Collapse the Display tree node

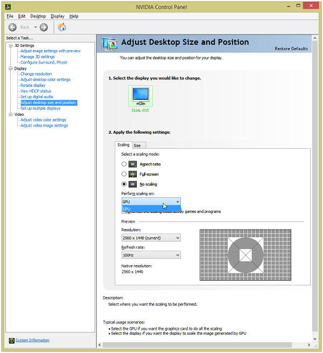[x=11, y=68]
